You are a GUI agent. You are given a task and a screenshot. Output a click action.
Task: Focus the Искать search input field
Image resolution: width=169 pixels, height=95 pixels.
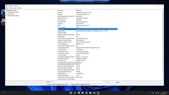pos(78,82)
